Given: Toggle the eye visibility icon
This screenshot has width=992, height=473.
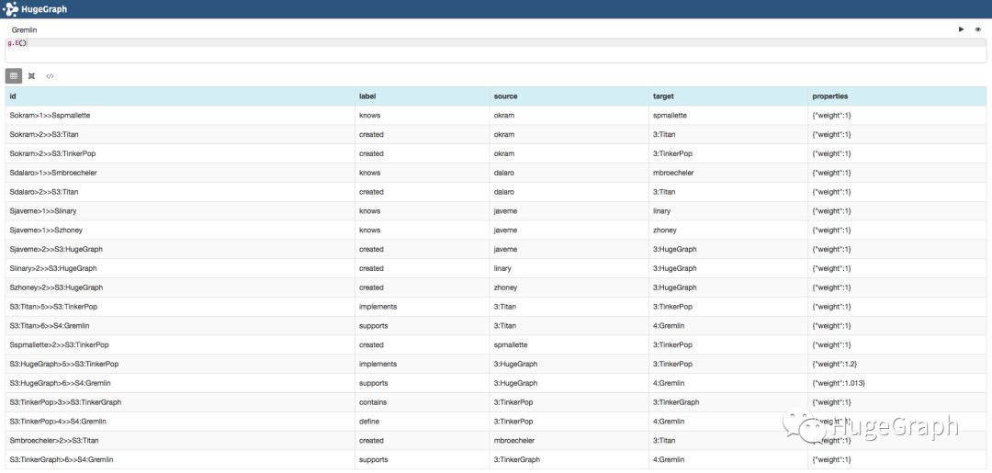Looking at the screenshot, I should coord(978,29).
